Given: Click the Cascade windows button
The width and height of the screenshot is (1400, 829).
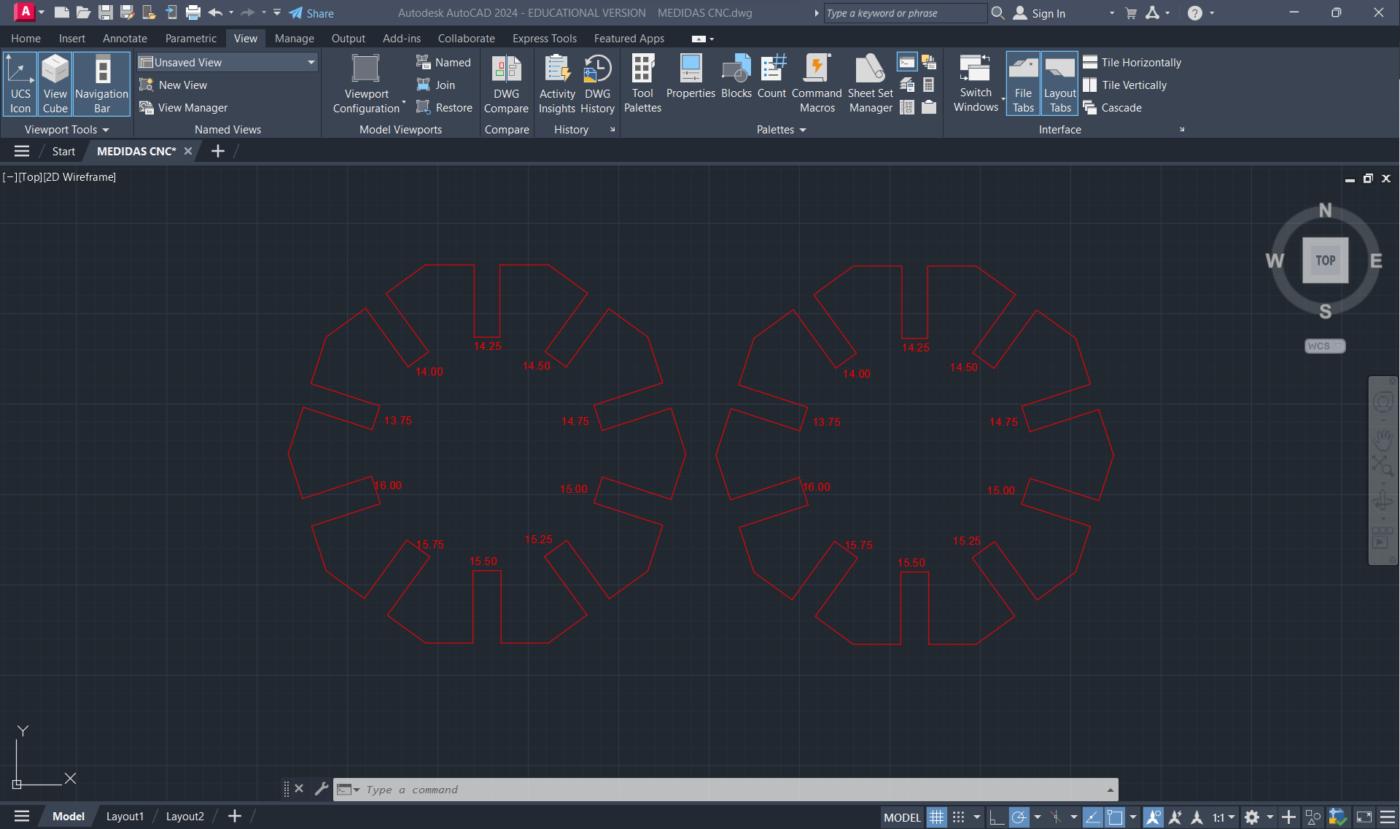Looking at the screenshot, I should pyautogui.click(x=1112, y=107).
